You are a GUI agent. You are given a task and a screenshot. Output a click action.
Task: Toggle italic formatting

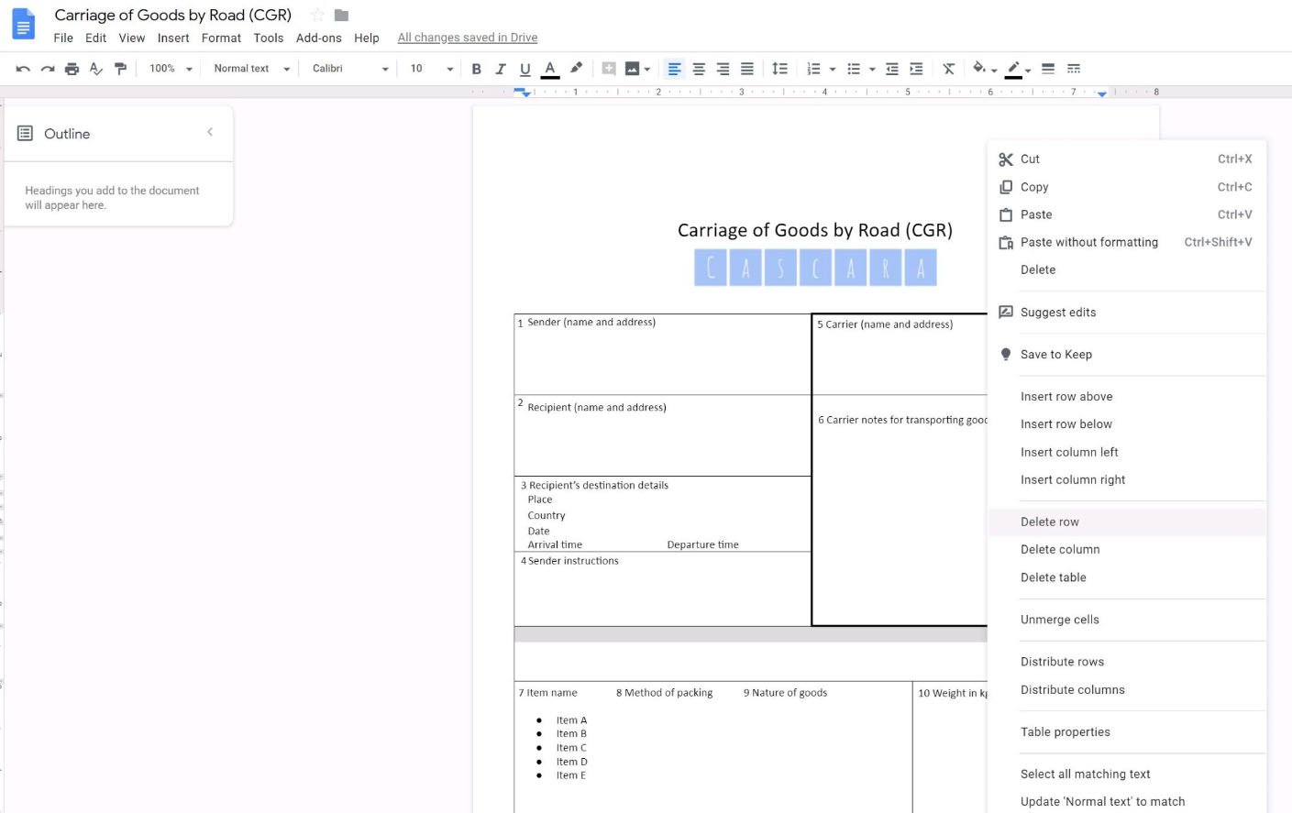[501, 69]
